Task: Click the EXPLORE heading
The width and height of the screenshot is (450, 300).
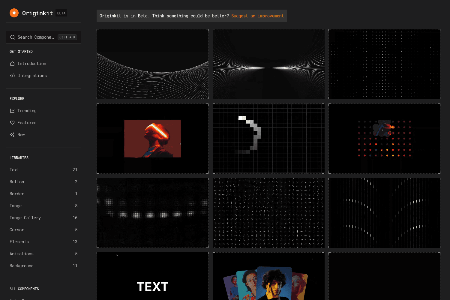Action: [x=17, y=99]
